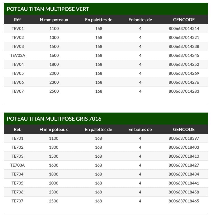Click En palettes de header in GRIS 7016 table
Image resolution: width=213 pixels, height=217 pixels.
point(98,129)
